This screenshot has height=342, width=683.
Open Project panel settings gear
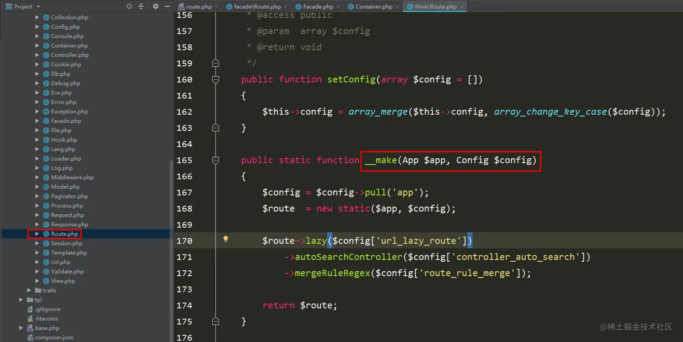click(x=155, y=6)
